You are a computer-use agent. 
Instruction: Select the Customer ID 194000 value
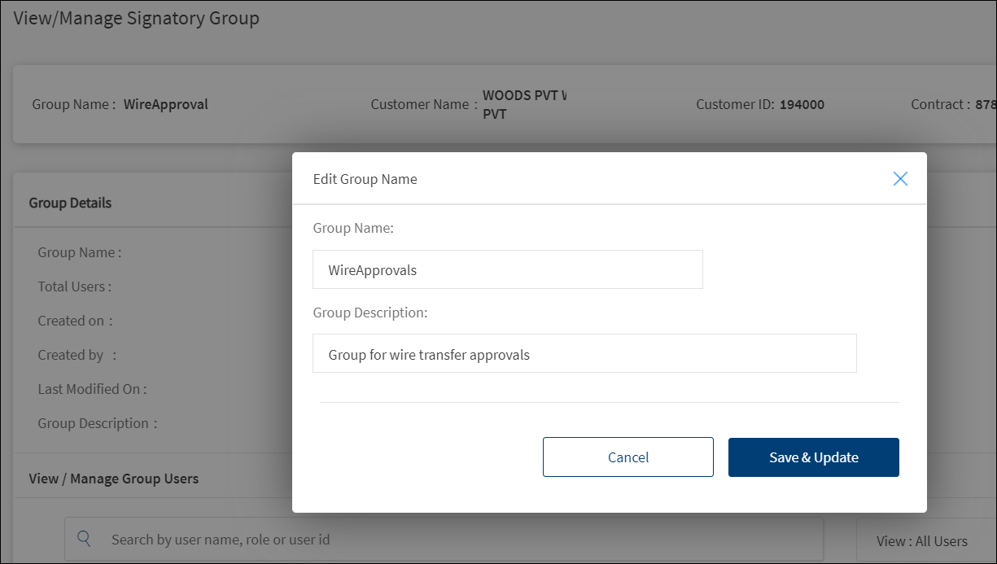[x=802, y=104]
